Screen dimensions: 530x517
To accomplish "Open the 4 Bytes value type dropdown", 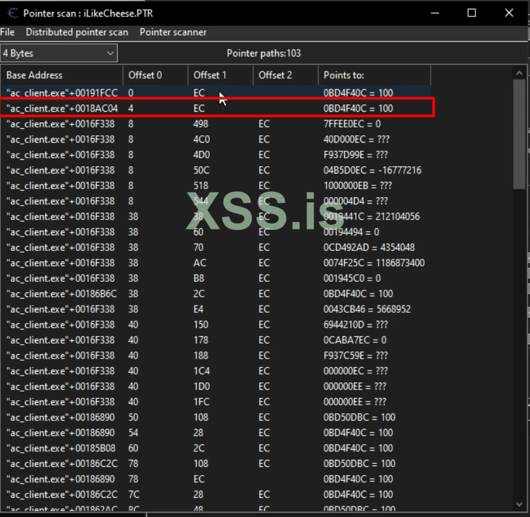I will (59, 53).
